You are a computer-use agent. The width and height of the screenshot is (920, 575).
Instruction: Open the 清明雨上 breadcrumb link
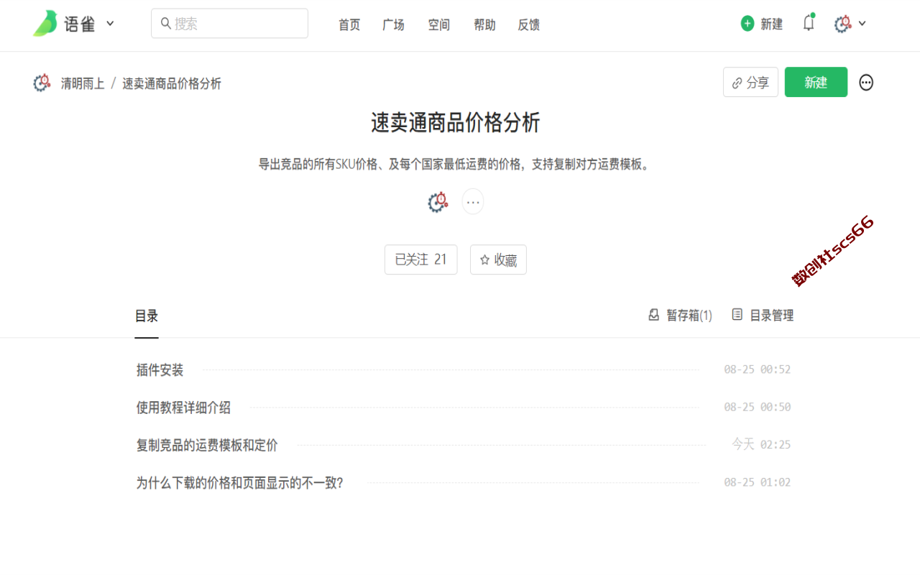[83, 83]
